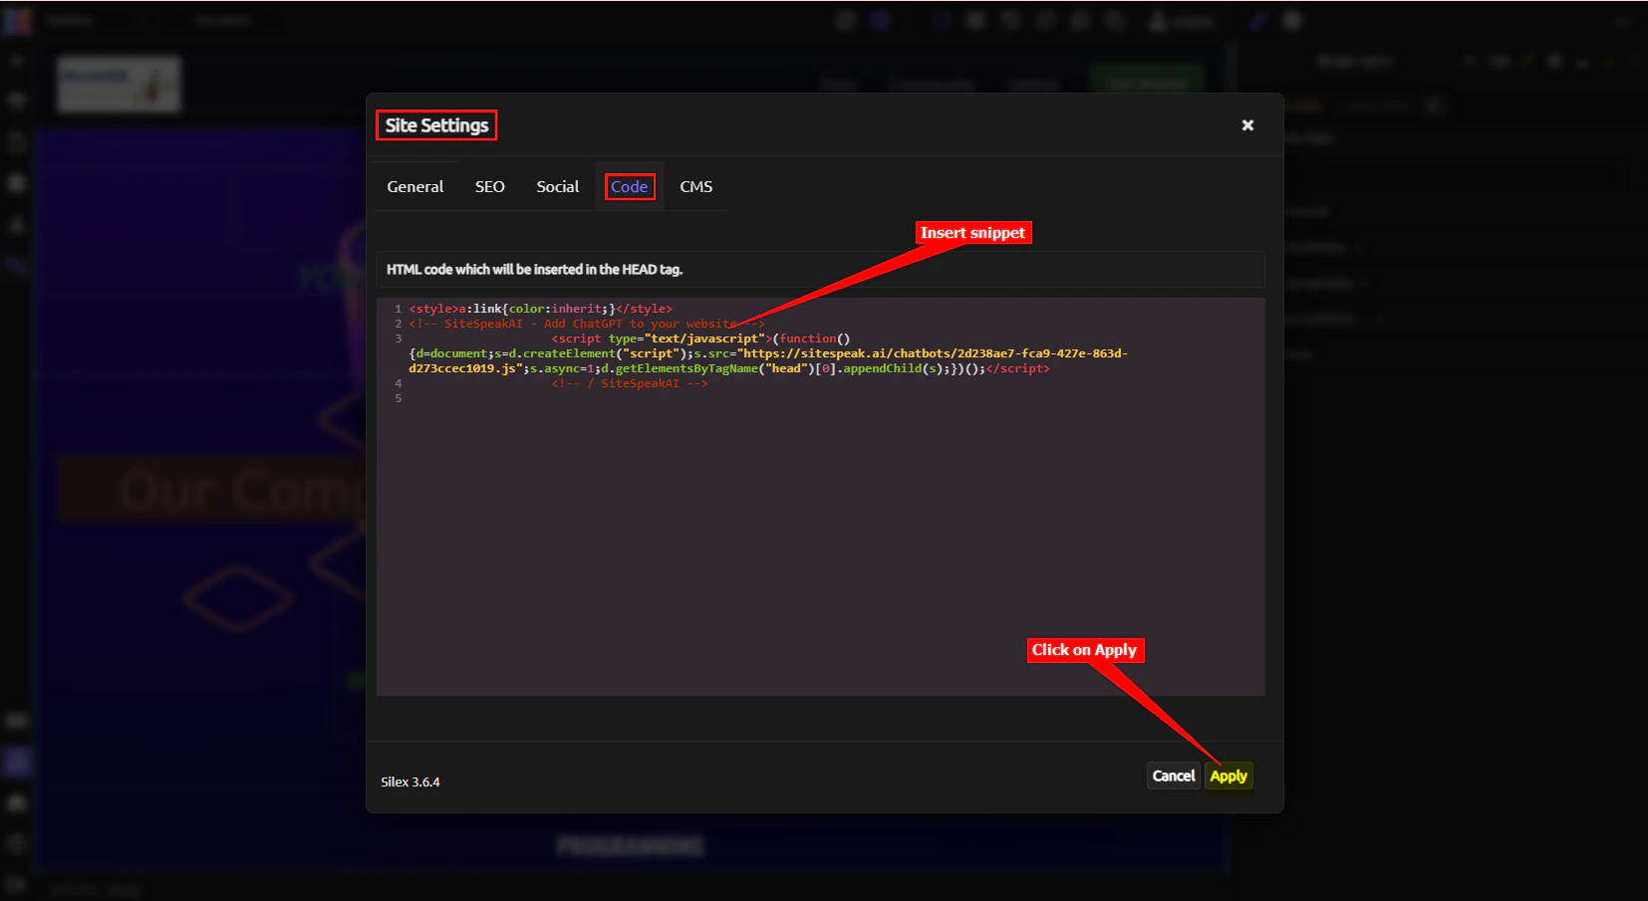
Task: Click inside the HEAD HTML code editor
Action: (x=817, y=498)
